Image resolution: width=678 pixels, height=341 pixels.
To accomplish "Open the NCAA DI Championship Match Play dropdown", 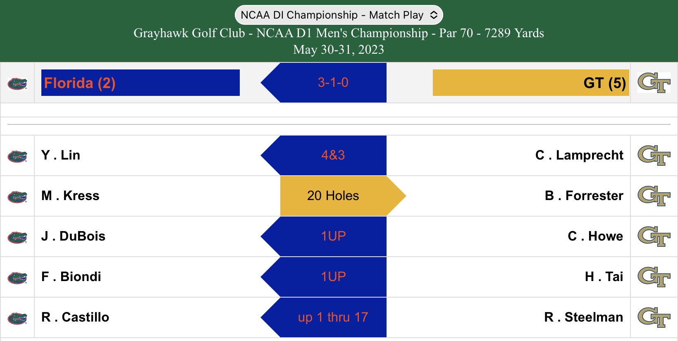I will click(x=339, y=15).
